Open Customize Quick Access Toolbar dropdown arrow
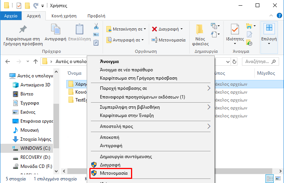 (x=42, y=6)
